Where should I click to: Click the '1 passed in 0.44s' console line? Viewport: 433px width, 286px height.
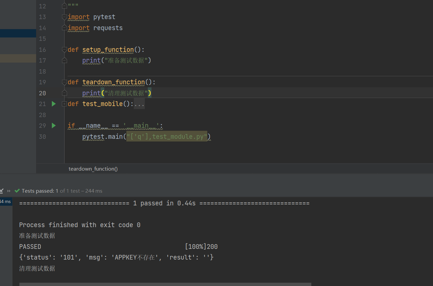(164, 203)
